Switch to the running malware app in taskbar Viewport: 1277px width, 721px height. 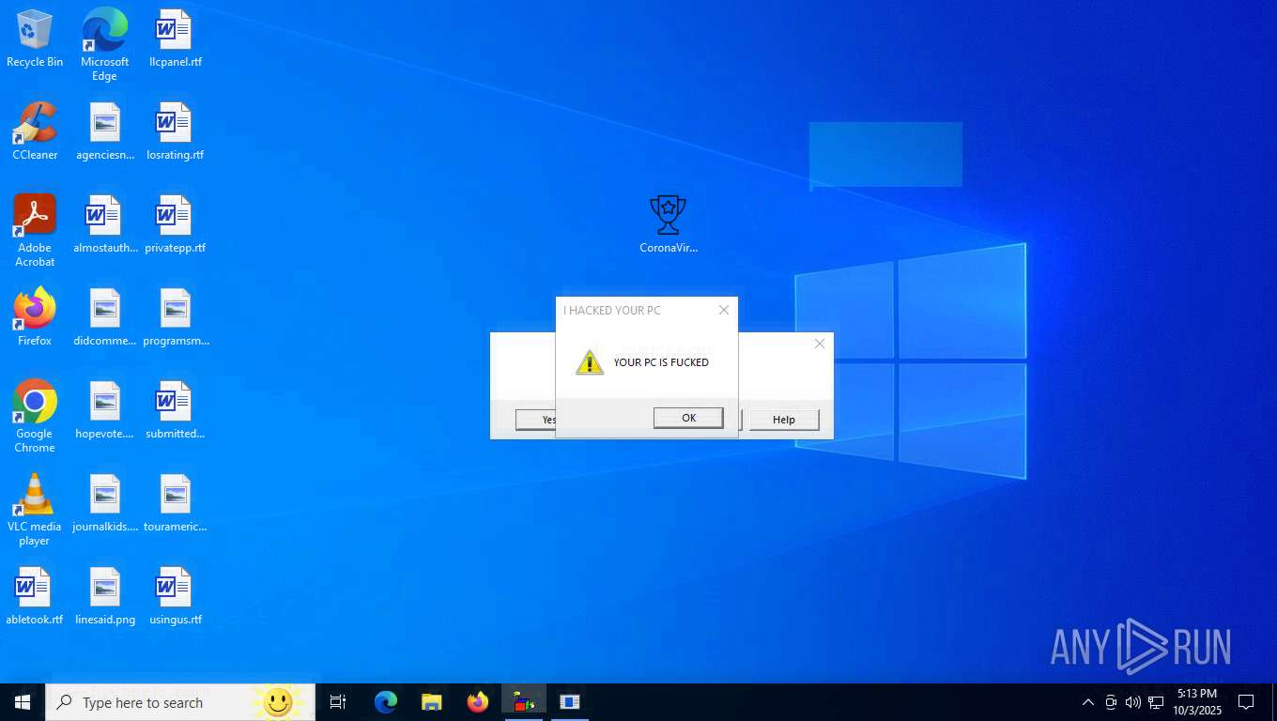click(x=524, y=702)
